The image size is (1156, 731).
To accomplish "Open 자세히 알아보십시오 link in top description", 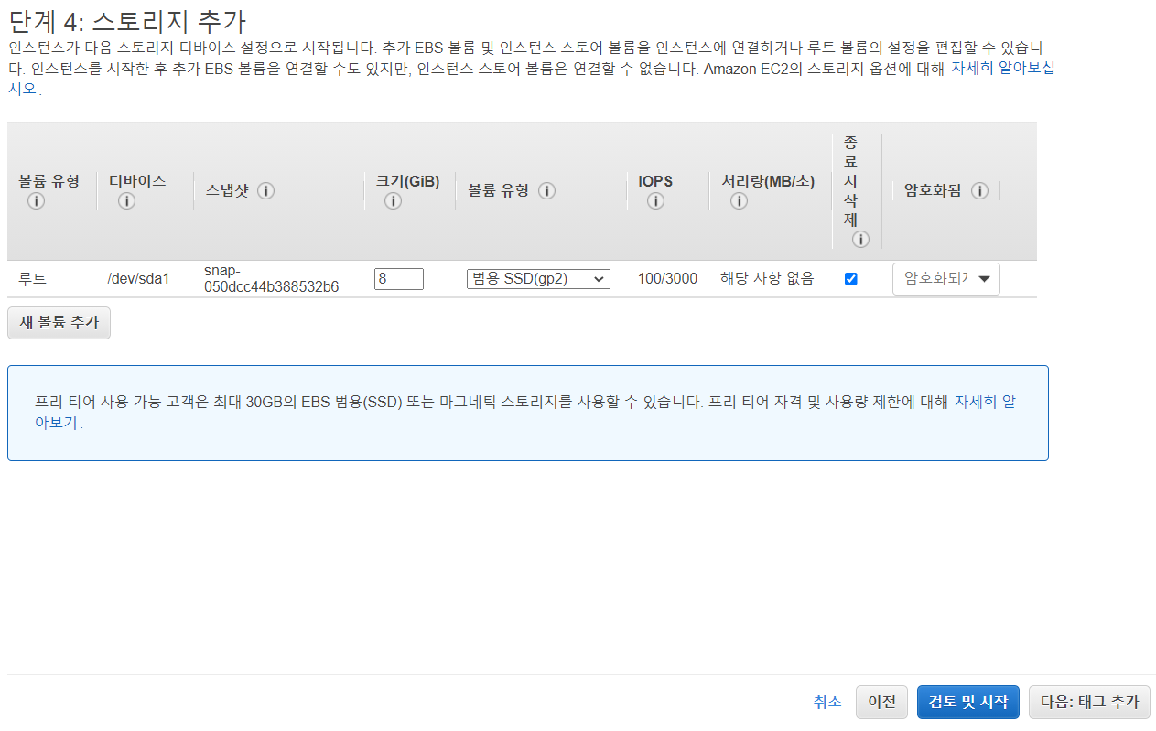I will point(1003,69).
